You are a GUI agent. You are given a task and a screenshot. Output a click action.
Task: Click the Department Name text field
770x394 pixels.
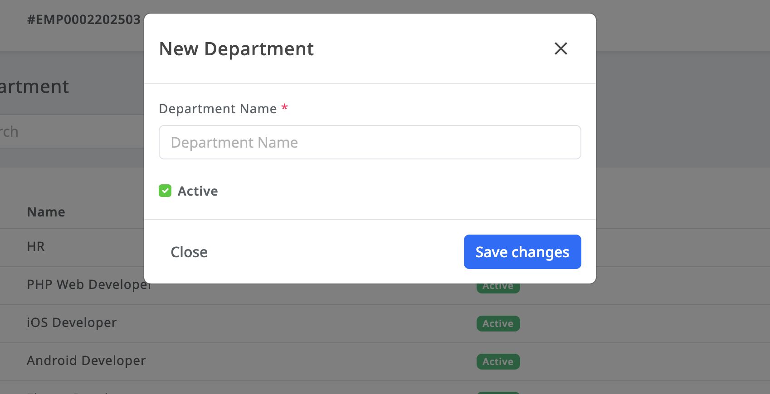[370, 142]
